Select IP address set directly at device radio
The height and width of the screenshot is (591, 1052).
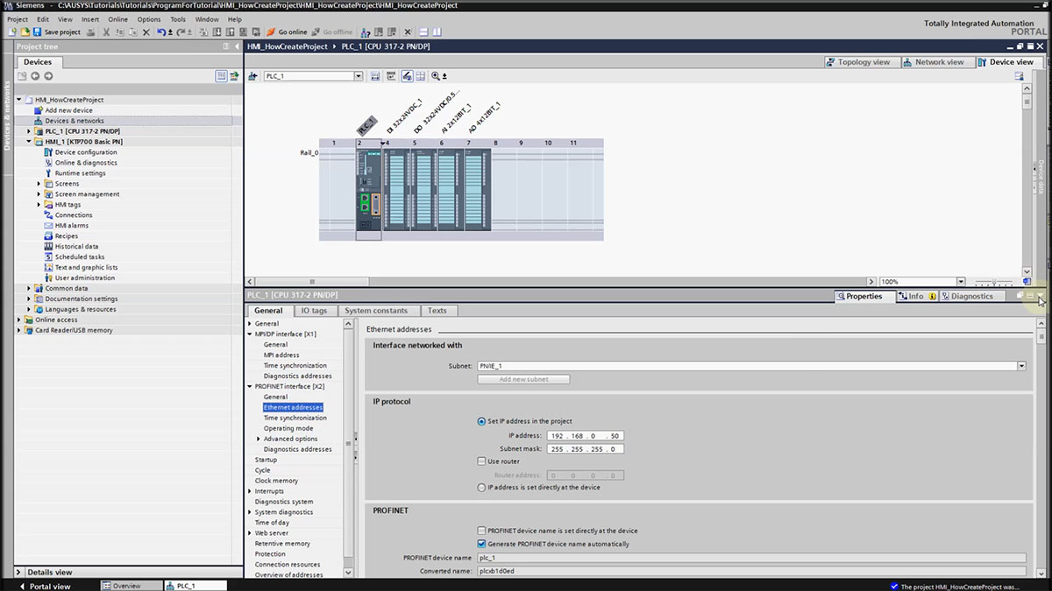(481, 487)
